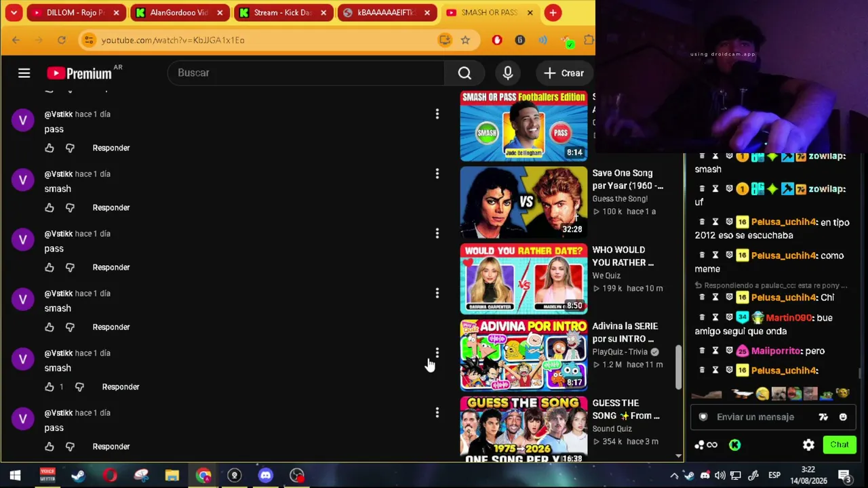The image size is (868, 488).
Task: Expand hidden system tray icons chevron
Action: click(x=674, y=475)
